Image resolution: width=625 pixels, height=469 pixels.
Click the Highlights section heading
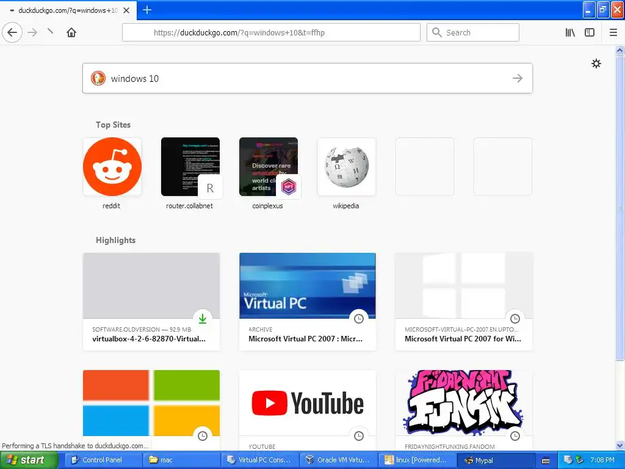click(115, 240)
